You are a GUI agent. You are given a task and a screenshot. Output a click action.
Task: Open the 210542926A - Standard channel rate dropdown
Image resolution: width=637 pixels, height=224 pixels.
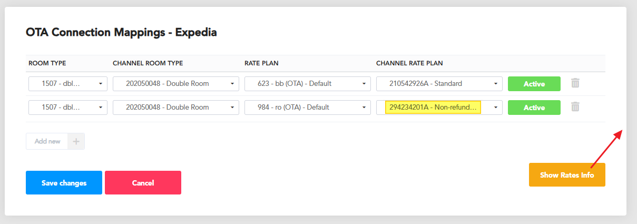439,84
